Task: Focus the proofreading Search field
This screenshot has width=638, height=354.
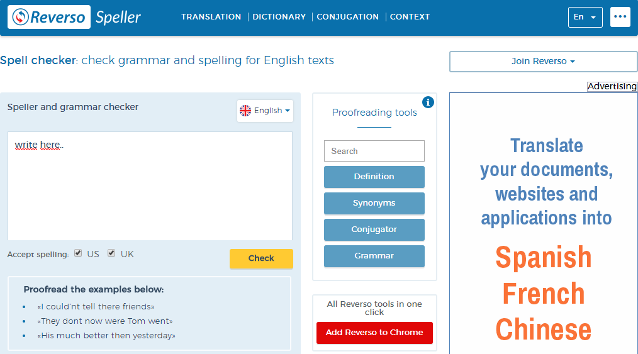Action: point(374,151)
